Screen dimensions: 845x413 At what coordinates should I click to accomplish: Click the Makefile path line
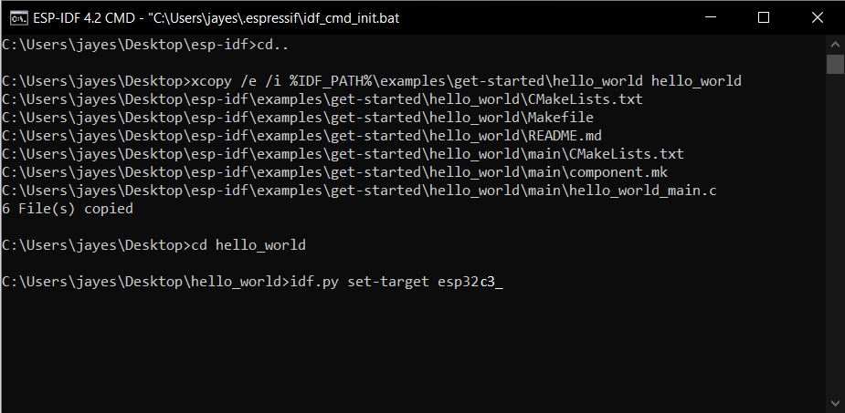click(298, 118)
